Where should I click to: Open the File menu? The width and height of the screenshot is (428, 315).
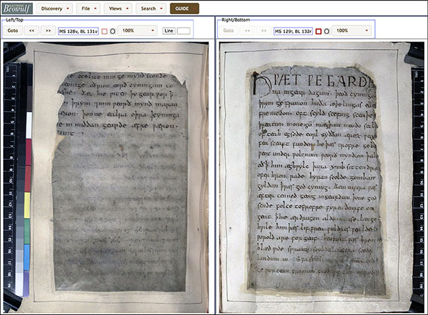(88, 9)
